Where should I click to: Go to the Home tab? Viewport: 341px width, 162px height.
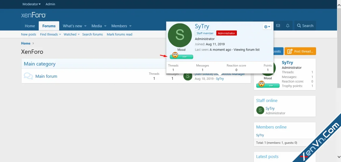30,26
